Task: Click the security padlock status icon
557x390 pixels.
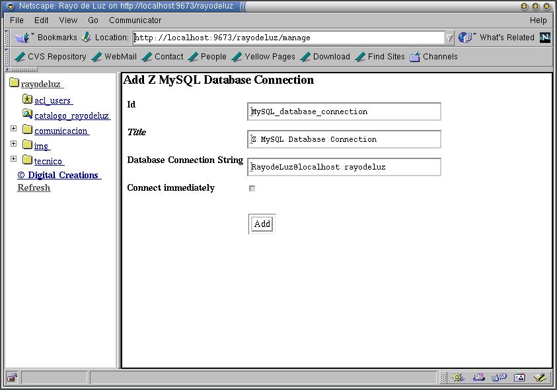Action: pyautogui.click(x=13, y=377)
